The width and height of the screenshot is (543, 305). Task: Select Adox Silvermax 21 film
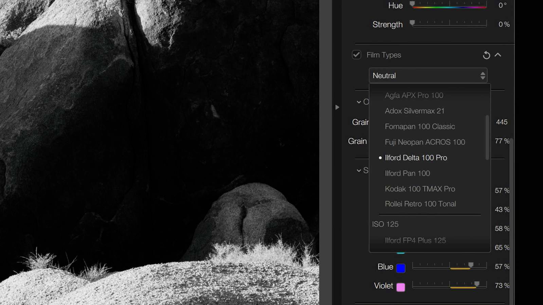pyautogui.click(x=414, y=111)
